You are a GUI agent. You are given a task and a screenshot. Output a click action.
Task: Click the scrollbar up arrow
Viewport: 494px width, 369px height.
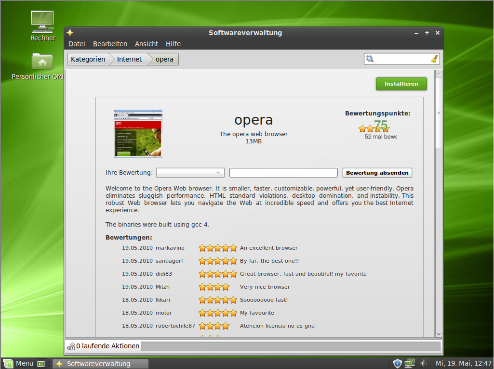[x=439, y=74]
